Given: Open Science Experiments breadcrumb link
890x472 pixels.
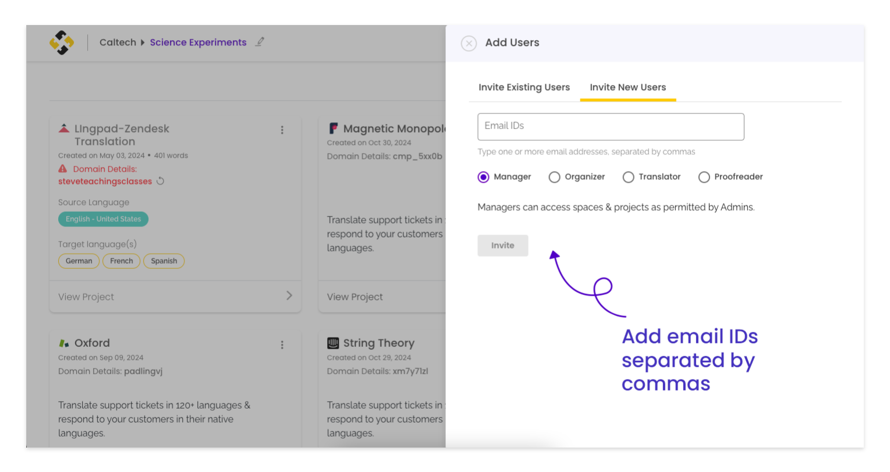Looking at the screenshot, I should pos(198,42).
